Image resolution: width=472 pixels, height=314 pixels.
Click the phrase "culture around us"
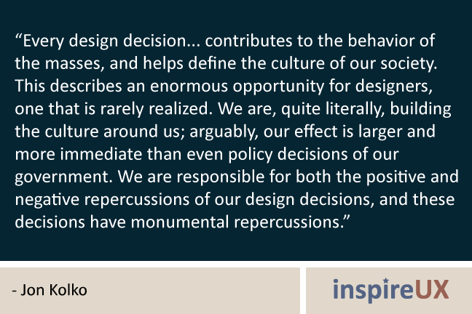114,132
